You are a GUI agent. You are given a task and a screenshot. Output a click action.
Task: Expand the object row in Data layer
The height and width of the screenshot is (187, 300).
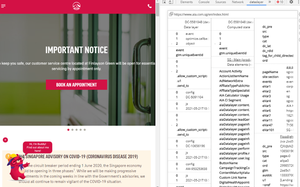(x=172, y=44)
